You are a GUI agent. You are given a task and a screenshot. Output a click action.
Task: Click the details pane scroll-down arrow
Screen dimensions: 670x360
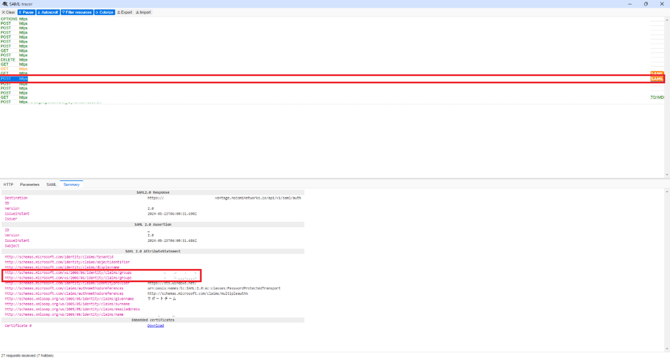pos(667,349)
